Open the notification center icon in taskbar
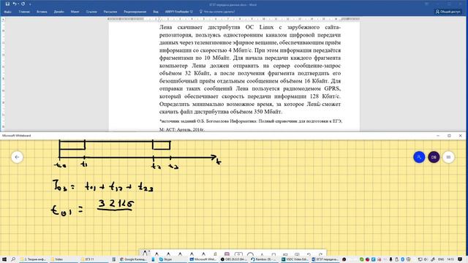The width and height of the screenshot is (468, 263). pyautogui.click(x=460, y=259)
